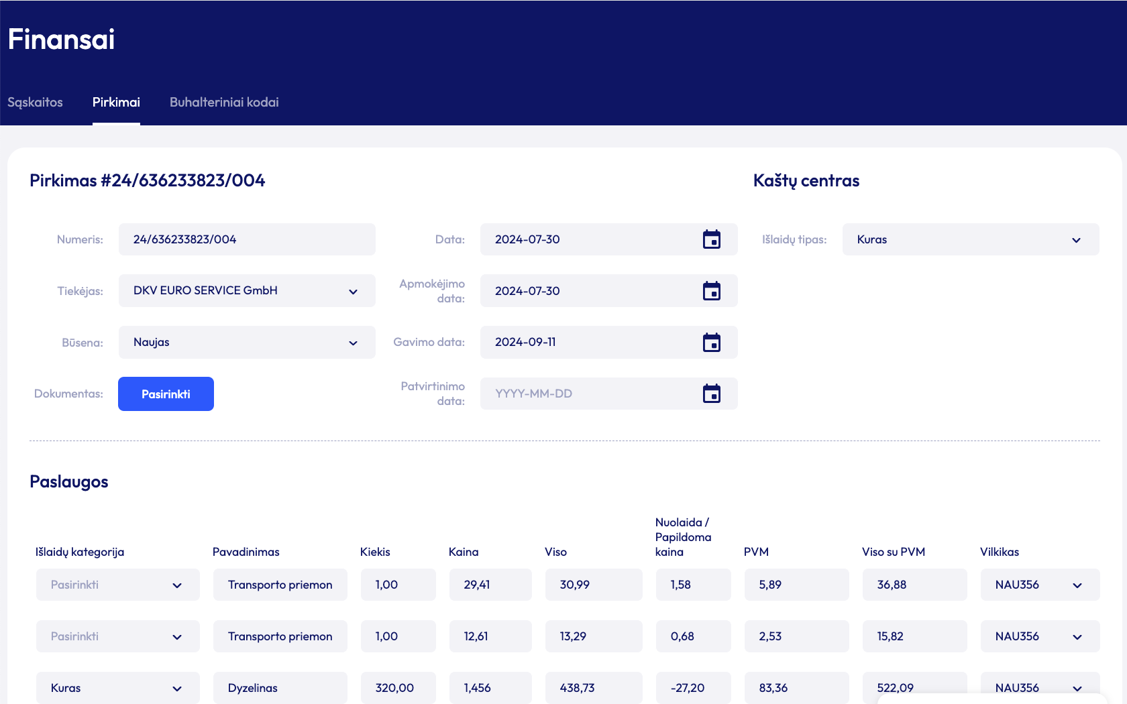
Task: Open first row Išlaidų kategorija dropdown
Action: [177, 585]
